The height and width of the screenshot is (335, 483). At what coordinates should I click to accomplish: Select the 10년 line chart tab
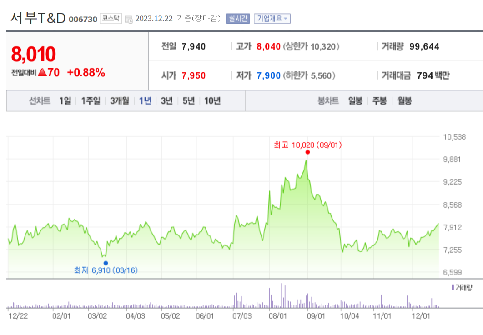(212, 101)
